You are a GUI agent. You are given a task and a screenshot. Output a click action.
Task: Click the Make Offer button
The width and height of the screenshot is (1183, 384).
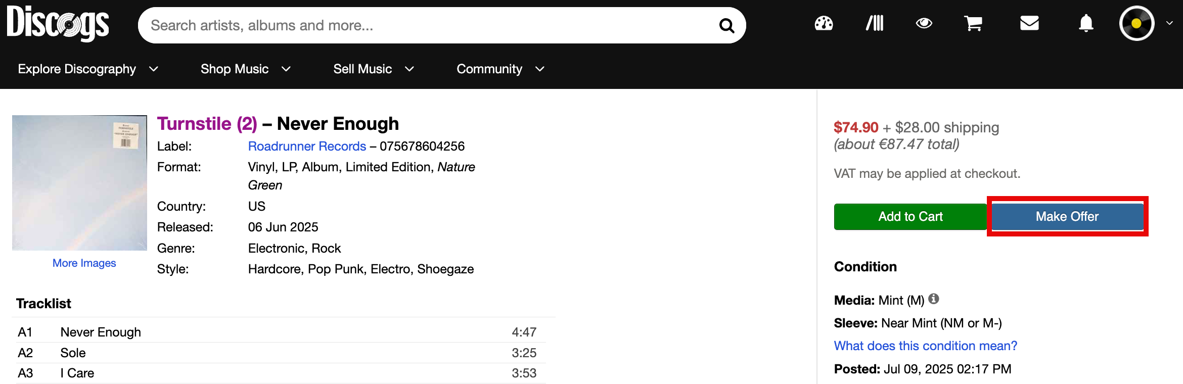coord(1067,216)
